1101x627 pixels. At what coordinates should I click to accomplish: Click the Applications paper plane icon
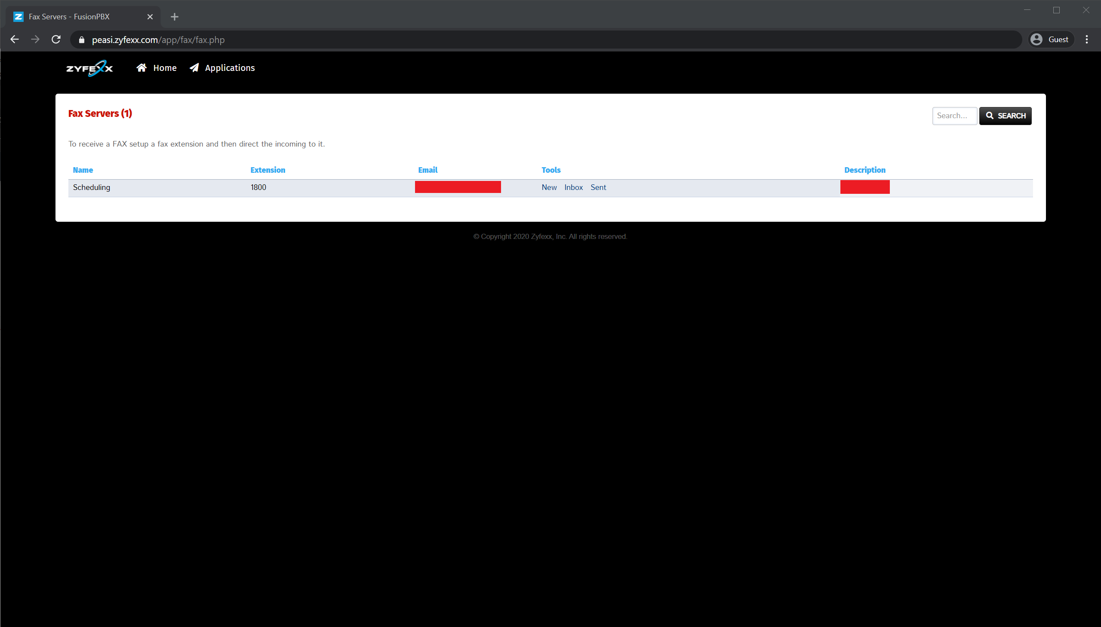click(x=194, y=67)
